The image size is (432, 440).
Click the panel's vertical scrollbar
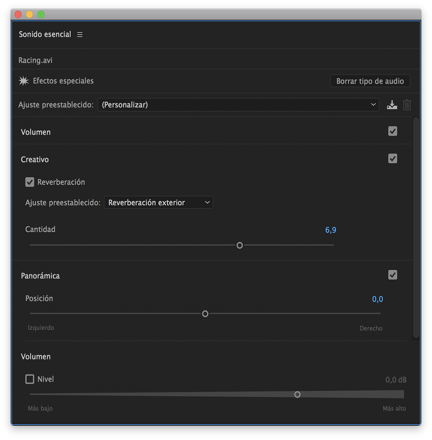click(416, 228)
